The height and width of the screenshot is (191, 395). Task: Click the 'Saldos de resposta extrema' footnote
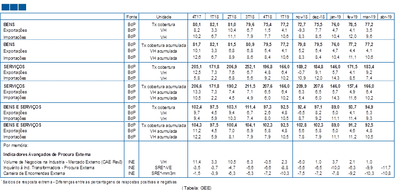pos(89,182)
